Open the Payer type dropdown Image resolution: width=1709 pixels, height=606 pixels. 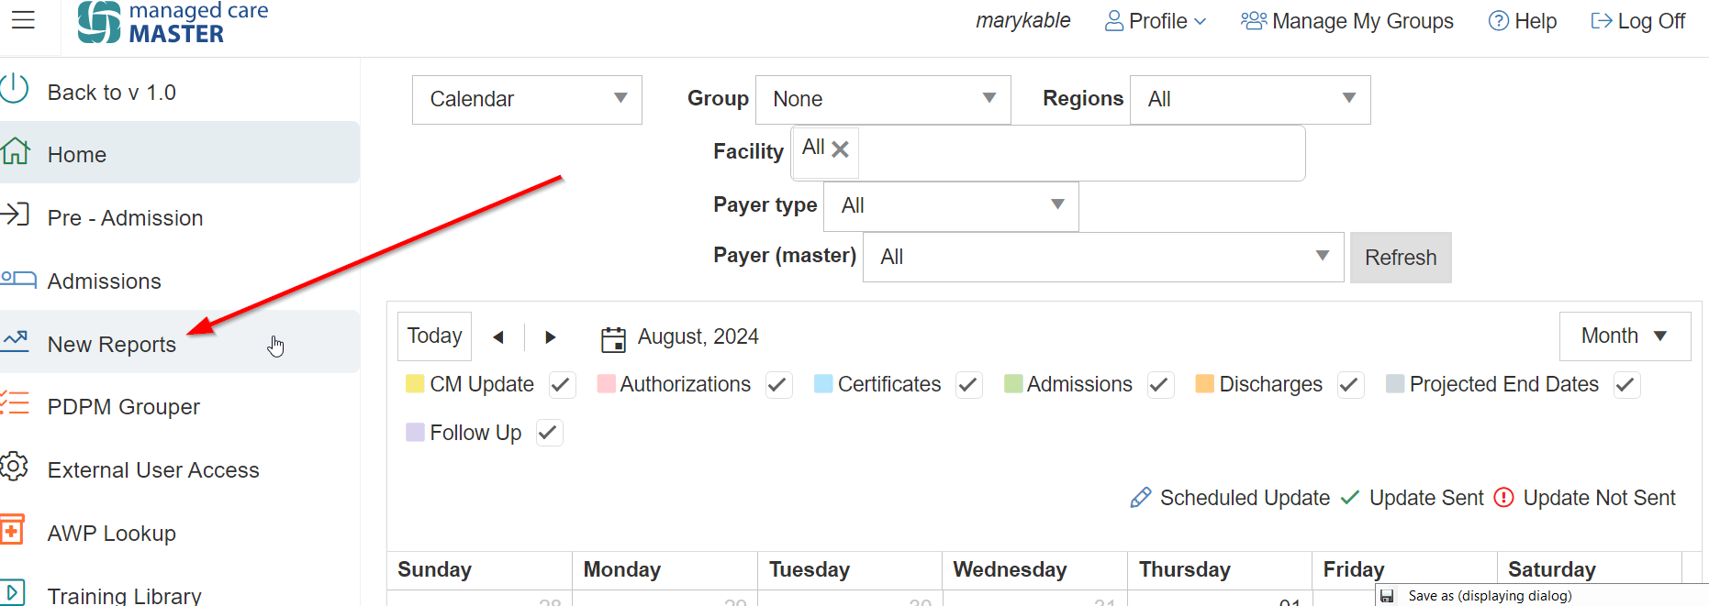pos(951,205)
